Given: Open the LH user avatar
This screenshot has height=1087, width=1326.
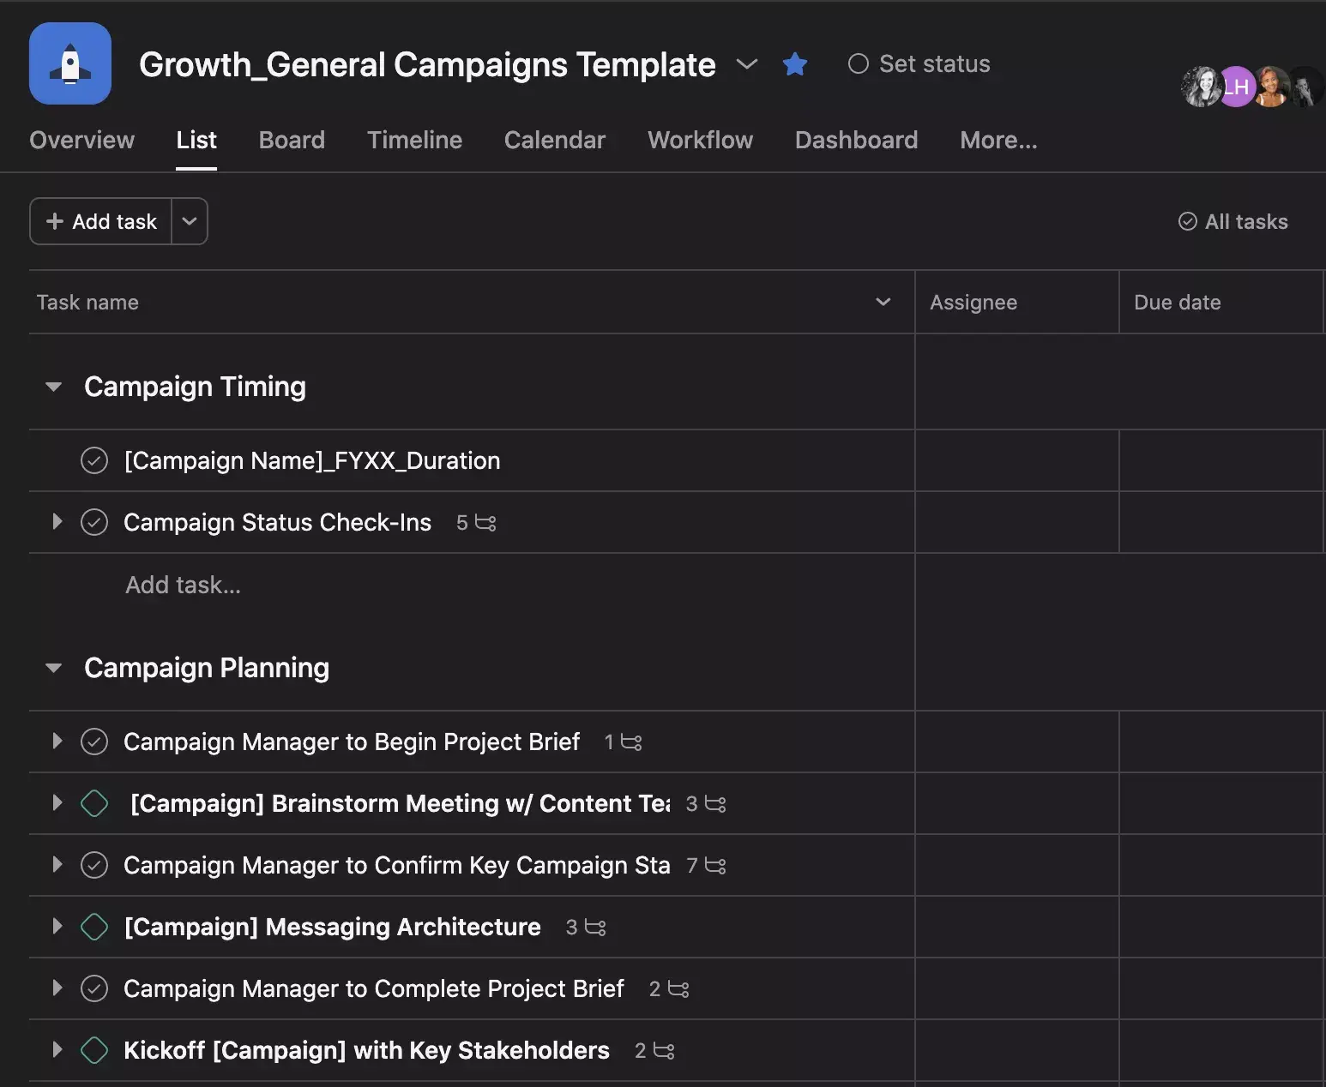Looking at the screenshot, I should click(1235, 87).
